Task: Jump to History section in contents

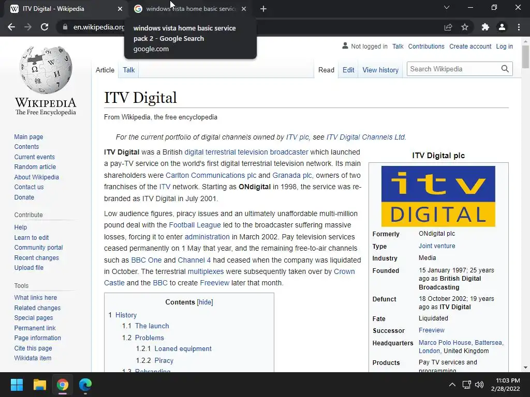Action: (126, 315)
